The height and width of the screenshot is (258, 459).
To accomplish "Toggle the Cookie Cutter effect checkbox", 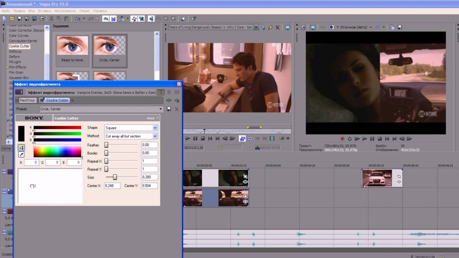I will click(42, 100).
